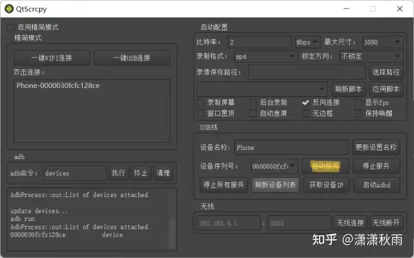
Task: Click the 执行 adb button
Action: tap(118, 173)
